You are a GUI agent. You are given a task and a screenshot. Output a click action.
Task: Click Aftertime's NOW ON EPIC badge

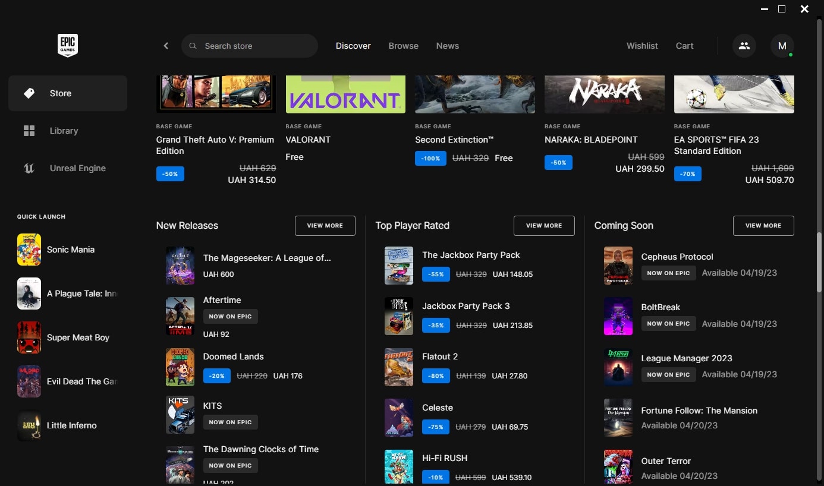231,317
